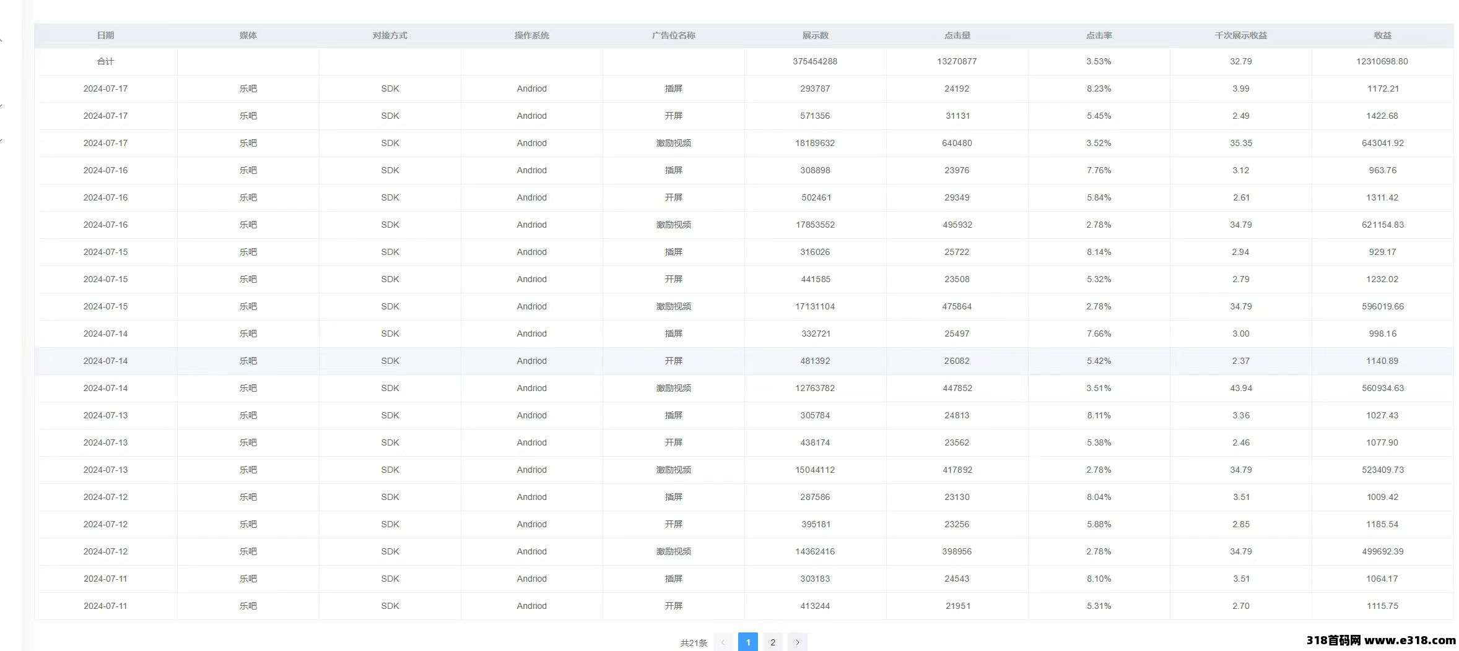Click clicks cell 31131
Screen dimensions: 1459x651
(957, 116)
